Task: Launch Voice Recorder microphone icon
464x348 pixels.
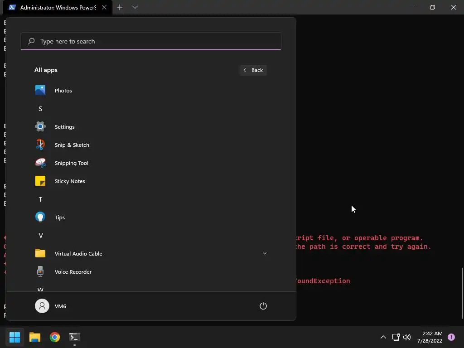Action: click(40, 272)
